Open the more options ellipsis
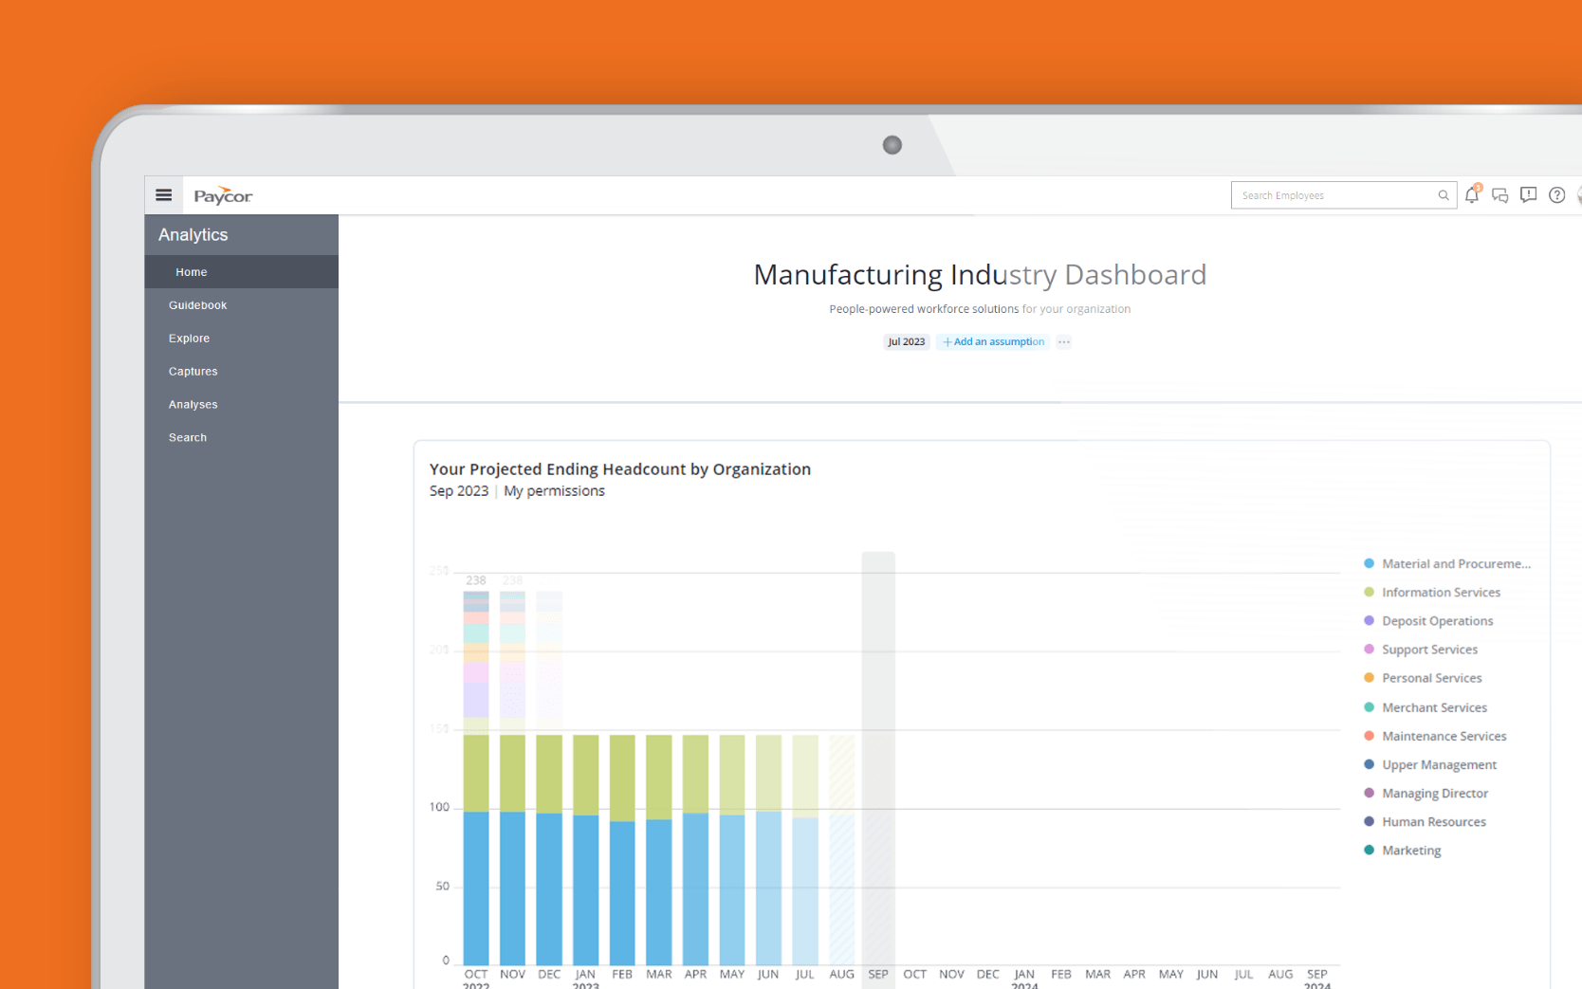The height and width of the screenshot is (989, 1582). point(1064,342)
